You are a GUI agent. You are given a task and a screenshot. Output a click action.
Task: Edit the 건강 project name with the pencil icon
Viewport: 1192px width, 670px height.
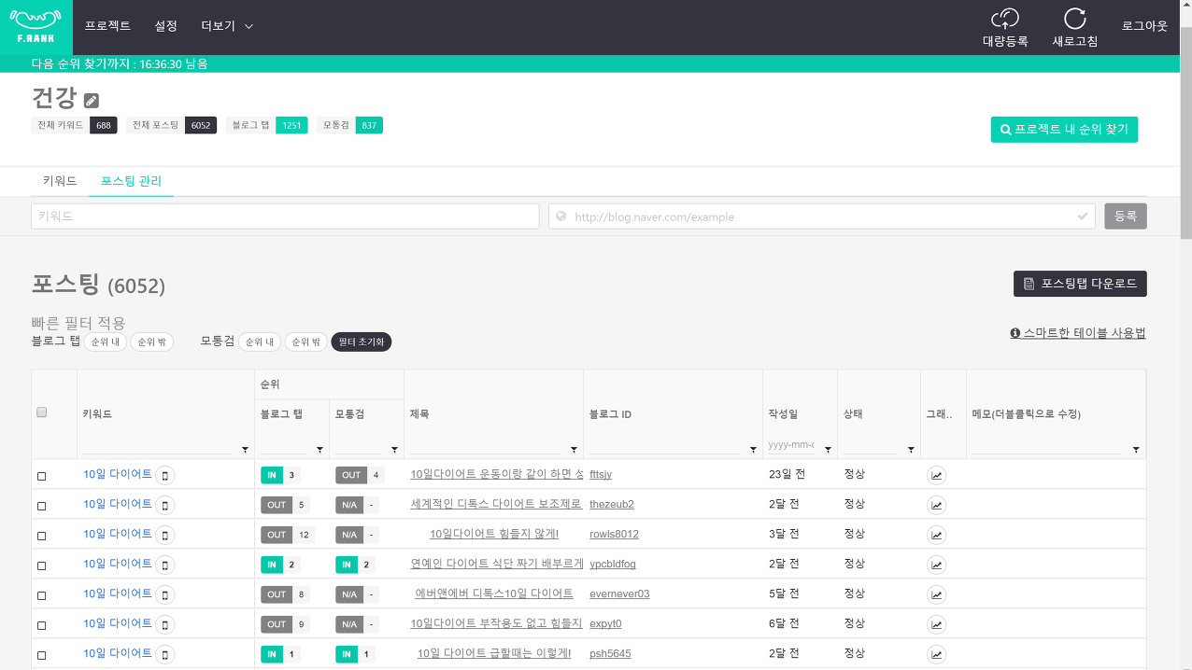(x=91, y=101)
